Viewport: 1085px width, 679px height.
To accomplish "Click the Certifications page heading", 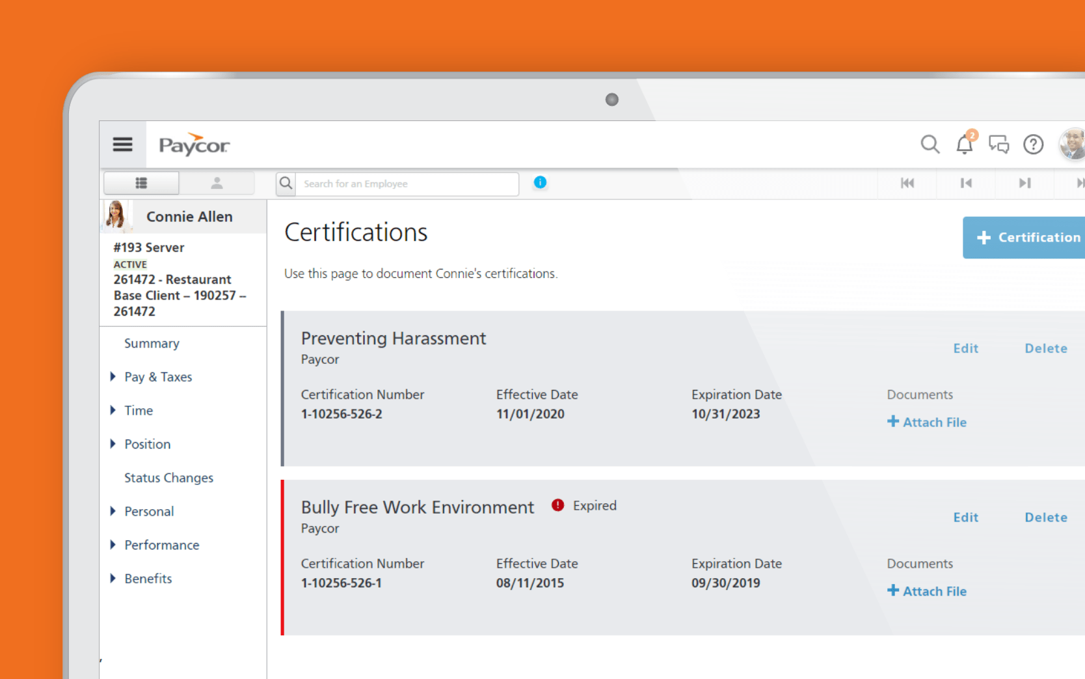I will pyautogui.click(x=356, y=232).
